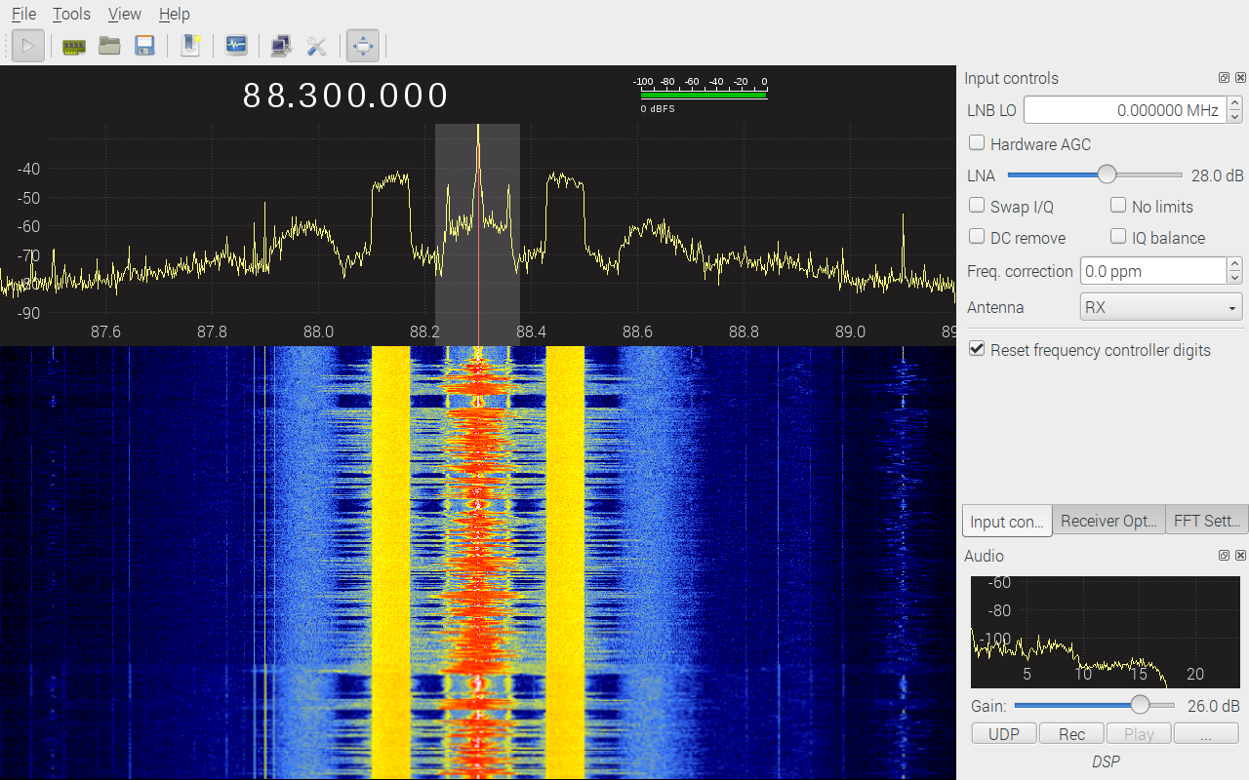Switch to the Receiver Options tab
Screen dimensions: 1249x780
[x=1108, y=521]
